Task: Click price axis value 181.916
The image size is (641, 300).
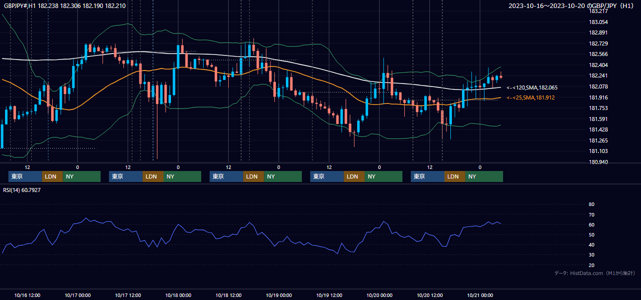Action: click(x=598, y=97)
